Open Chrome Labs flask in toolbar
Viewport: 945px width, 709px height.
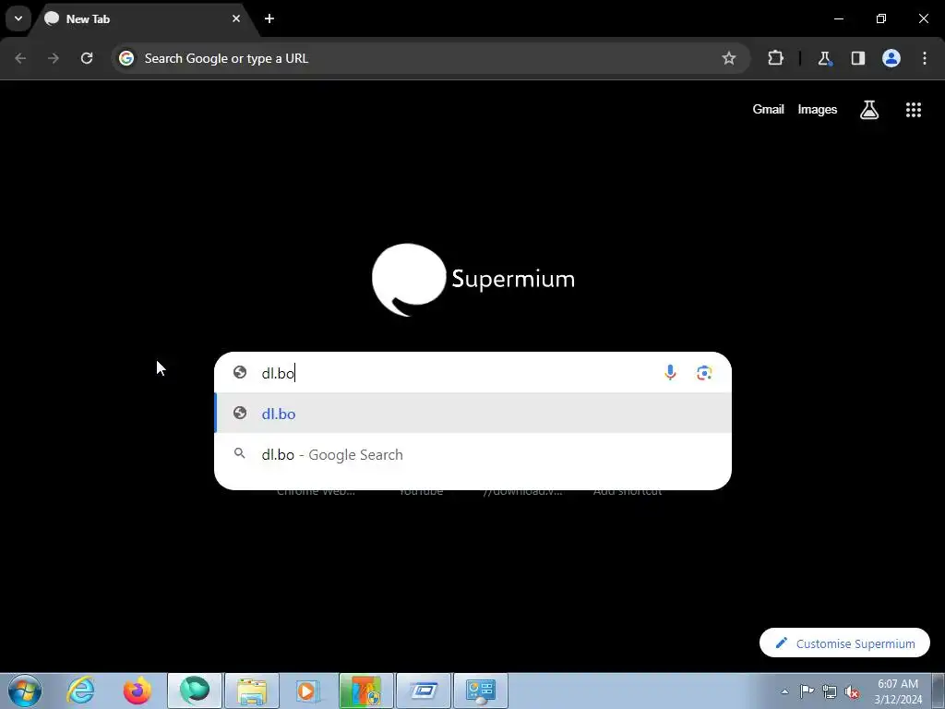pos(824,58)
